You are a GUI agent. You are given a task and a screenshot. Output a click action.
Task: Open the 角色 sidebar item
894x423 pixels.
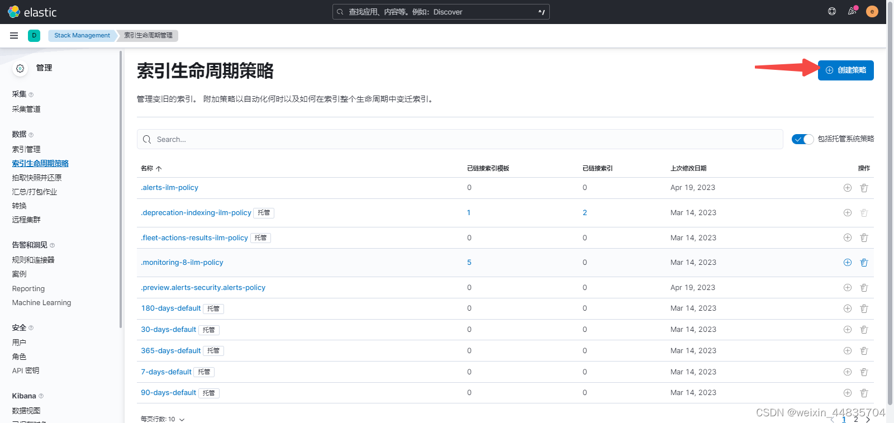pyautogui.click(x=19, y=357)
